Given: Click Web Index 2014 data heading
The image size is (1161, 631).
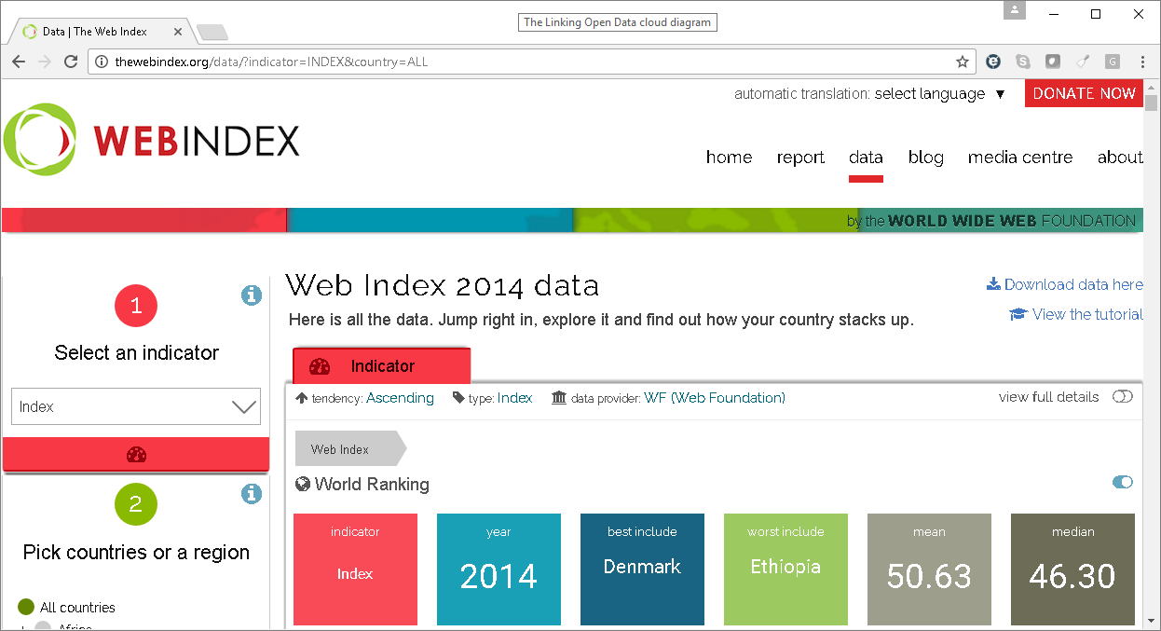Looking at the screenshot, I should [443, 284].
